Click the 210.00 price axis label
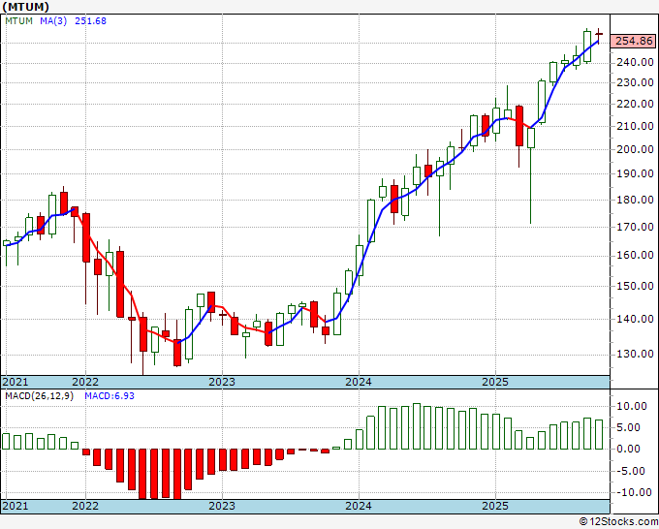The image size is (659, 529). tap(637, 126)
